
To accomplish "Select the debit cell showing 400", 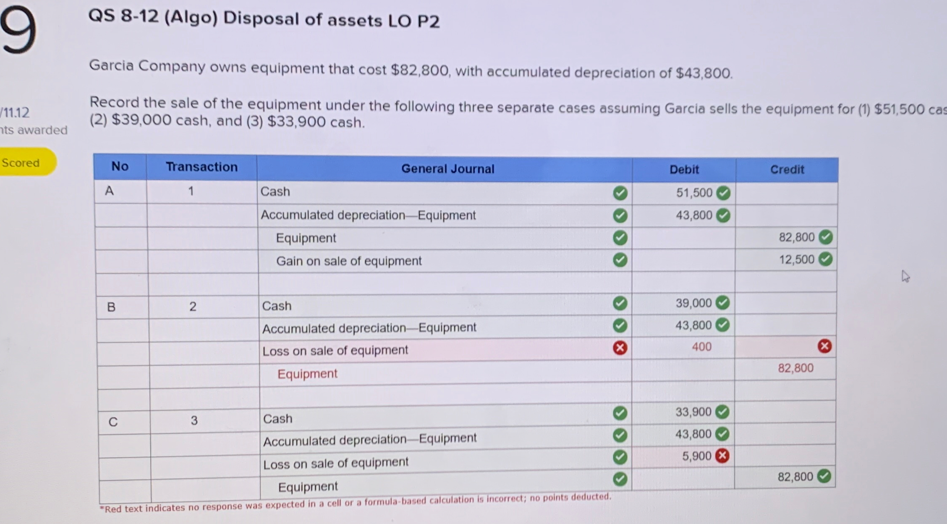I will (x=701, y=347).
